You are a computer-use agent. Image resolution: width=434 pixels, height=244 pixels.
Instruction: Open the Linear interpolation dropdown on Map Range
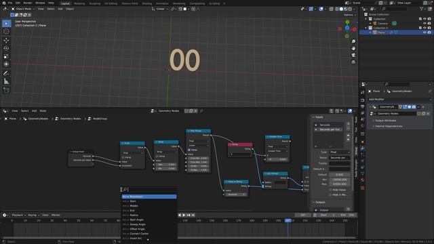click(x=199, y=146)
